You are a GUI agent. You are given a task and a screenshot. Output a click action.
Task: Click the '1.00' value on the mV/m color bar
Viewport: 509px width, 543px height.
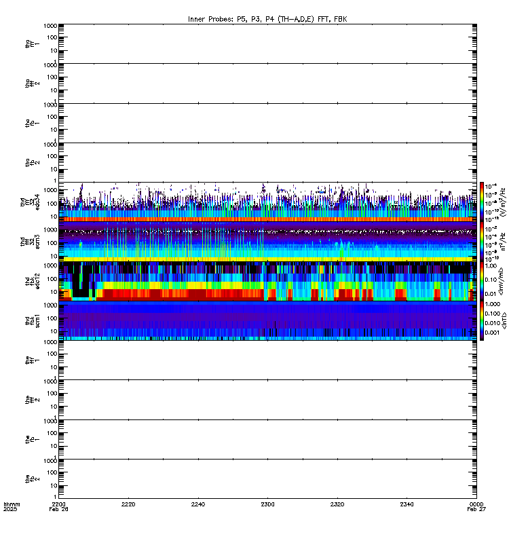pos(491,266)
